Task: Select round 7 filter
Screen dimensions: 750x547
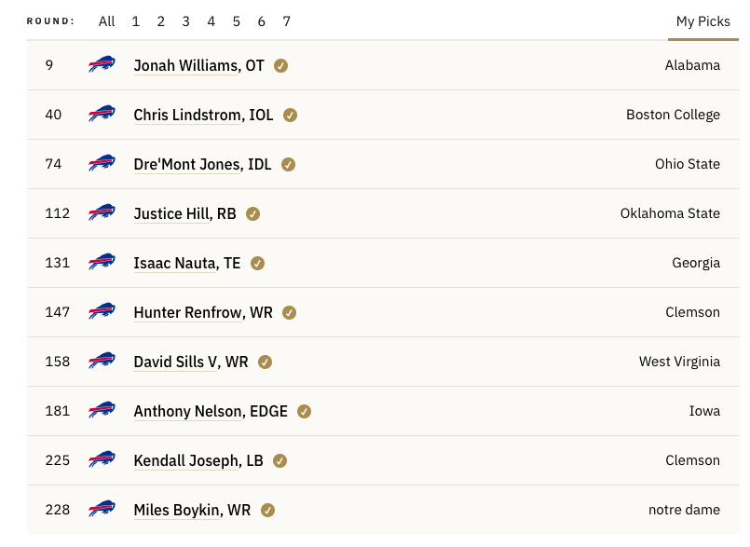Action: tap(287, 21)
